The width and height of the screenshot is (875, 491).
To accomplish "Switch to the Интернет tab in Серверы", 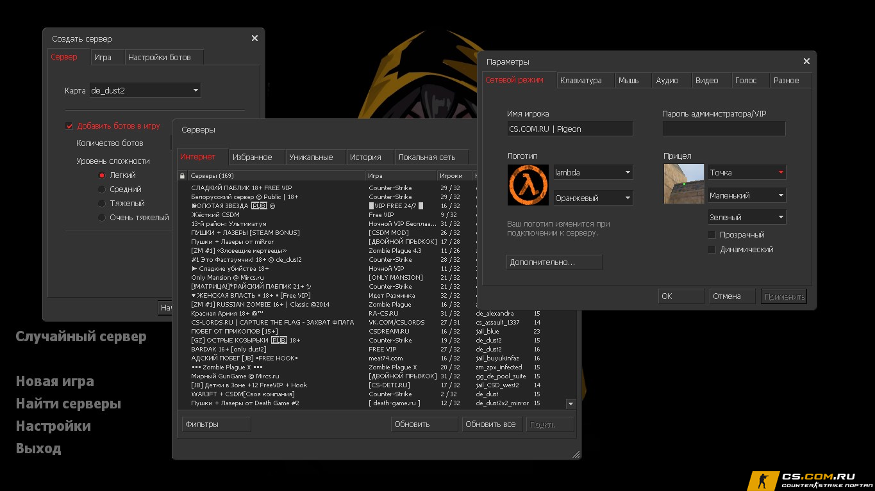I will (201, 157).
